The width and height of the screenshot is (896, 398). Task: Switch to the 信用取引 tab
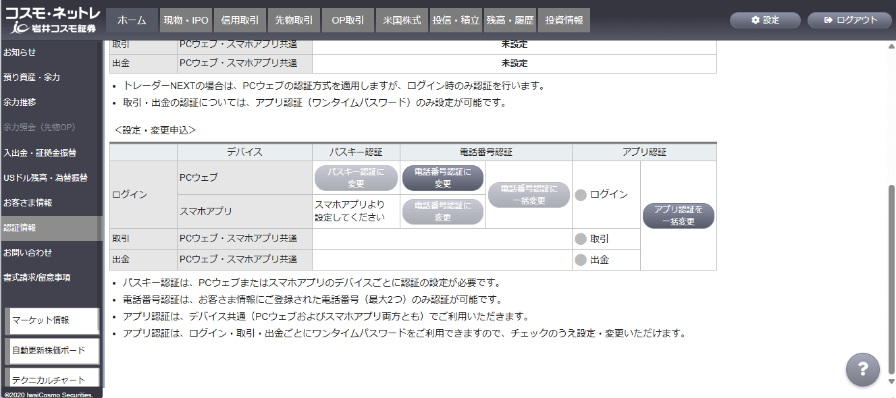click(240, 20)
